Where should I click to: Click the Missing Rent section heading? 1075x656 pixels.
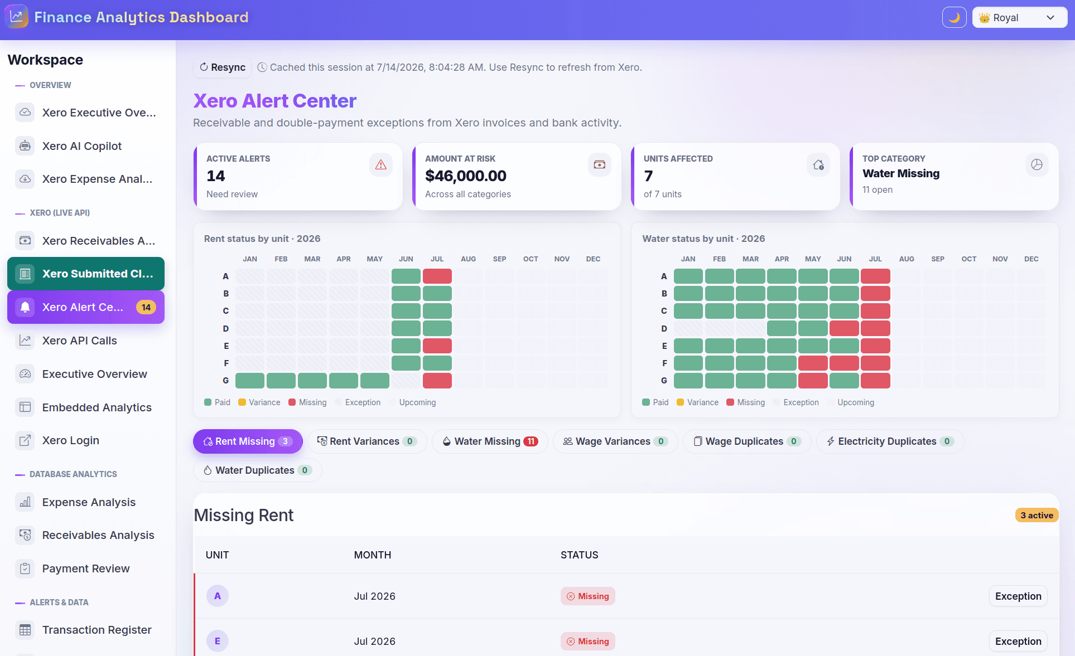pyautogui.click(x=244, y=516)
